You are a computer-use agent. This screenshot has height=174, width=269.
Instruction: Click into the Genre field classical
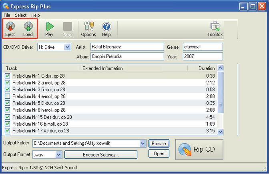(x=203, y=47)
